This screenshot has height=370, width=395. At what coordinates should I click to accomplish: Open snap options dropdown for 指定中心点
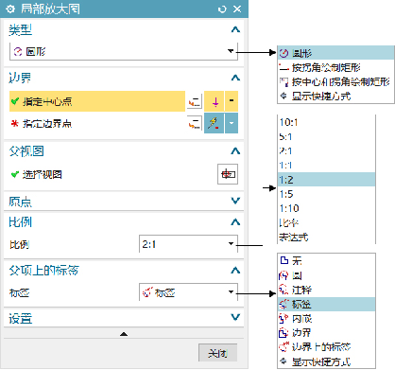232,101
